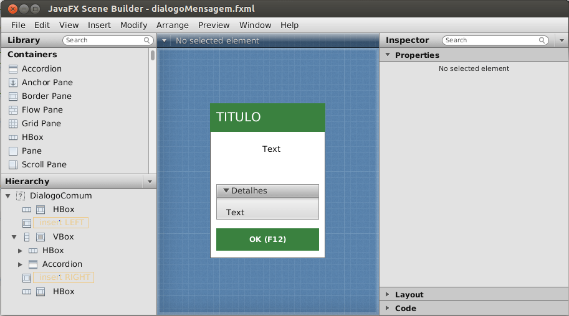The height and width of the screenshot is (316, 569).
Task: Click the OK (F12) button in canvas
Action: (267, 239)
